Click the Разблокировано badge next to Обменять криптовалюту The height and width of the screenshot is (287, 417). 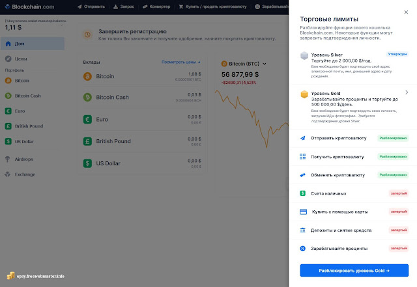[x=393, y=175]
